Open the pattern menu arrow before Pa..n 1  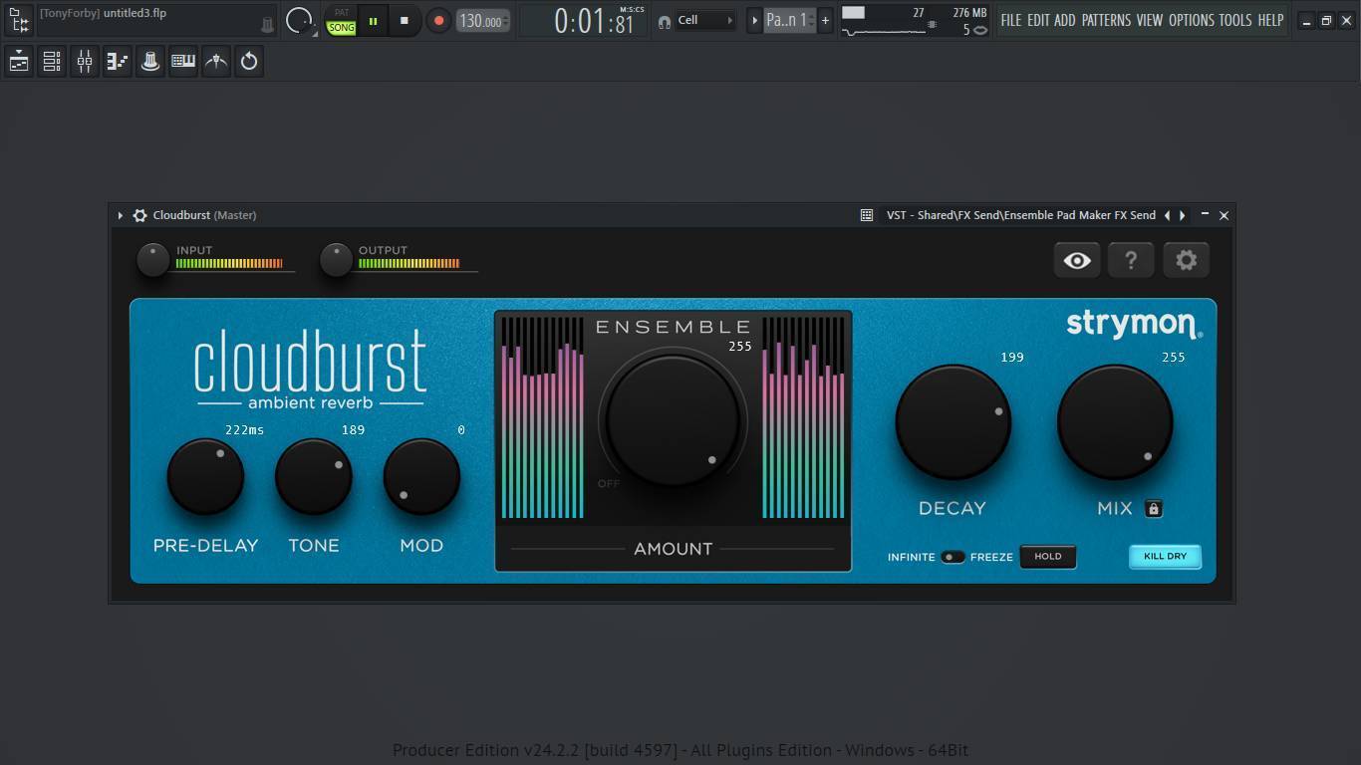(754, 20)
